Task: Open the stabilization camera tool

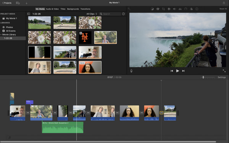Action: click(169, 9)
